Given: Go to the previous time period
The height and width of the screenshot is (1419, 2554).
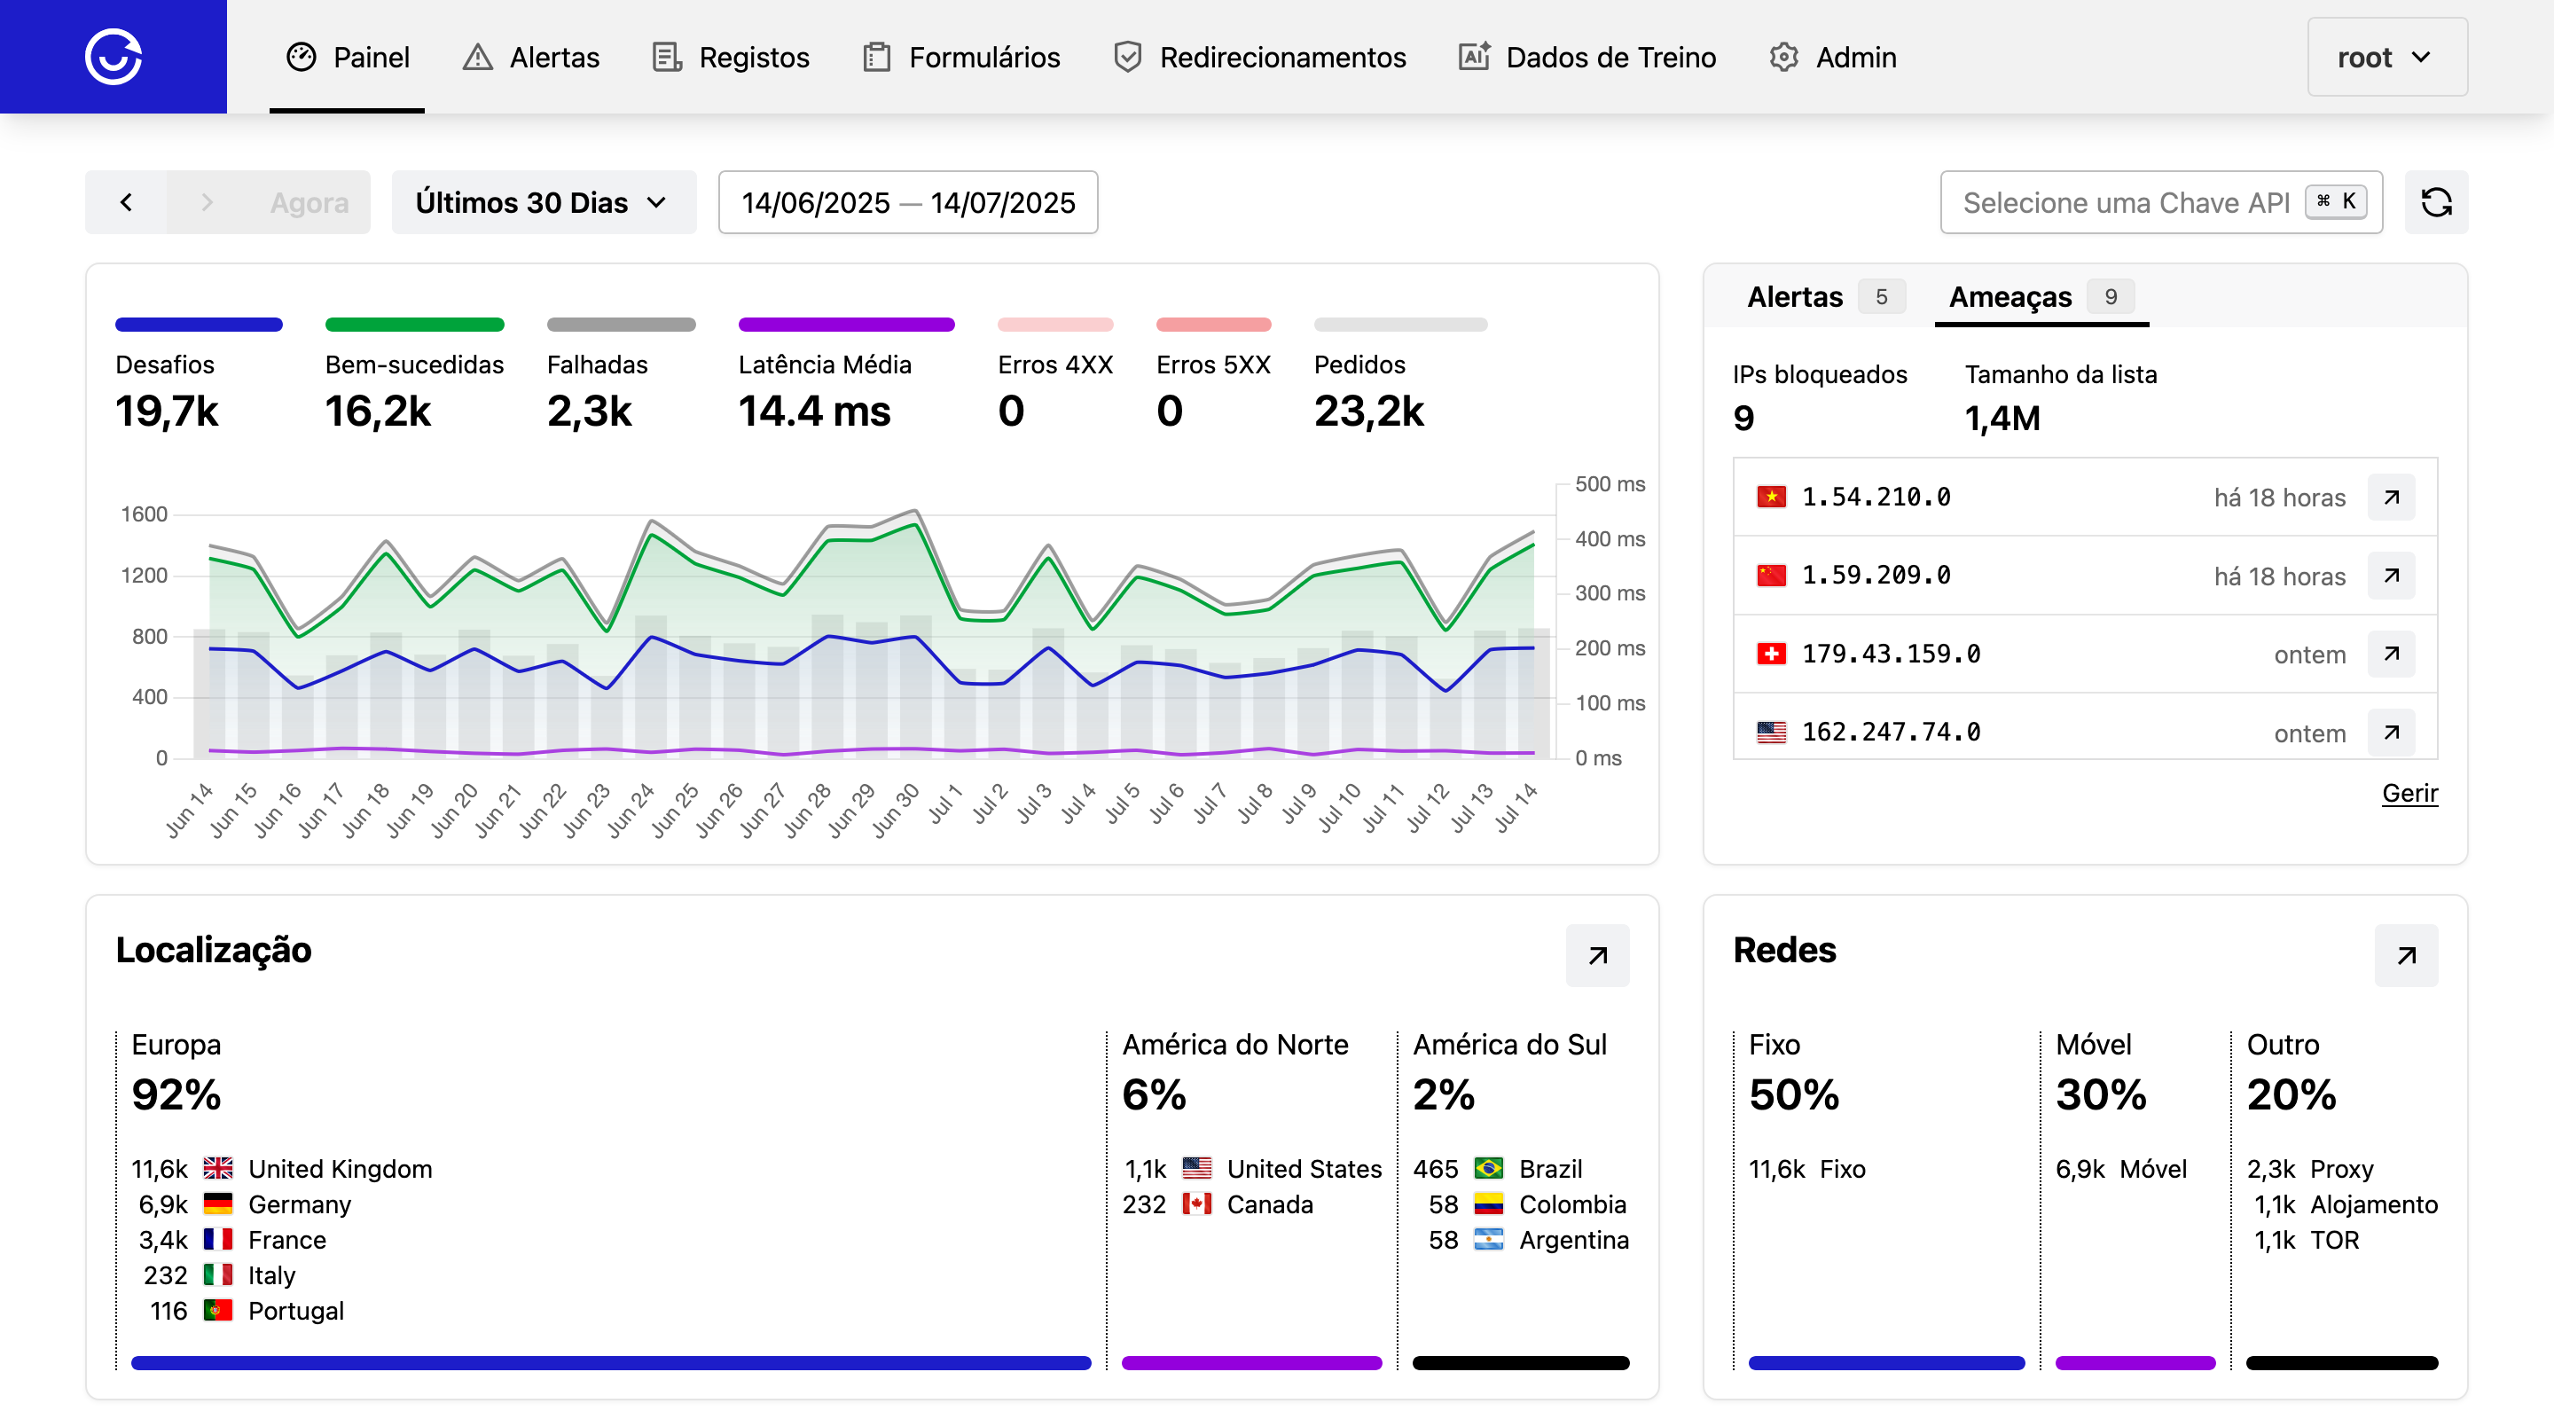Looking at the screenshot, I should 127,202.
